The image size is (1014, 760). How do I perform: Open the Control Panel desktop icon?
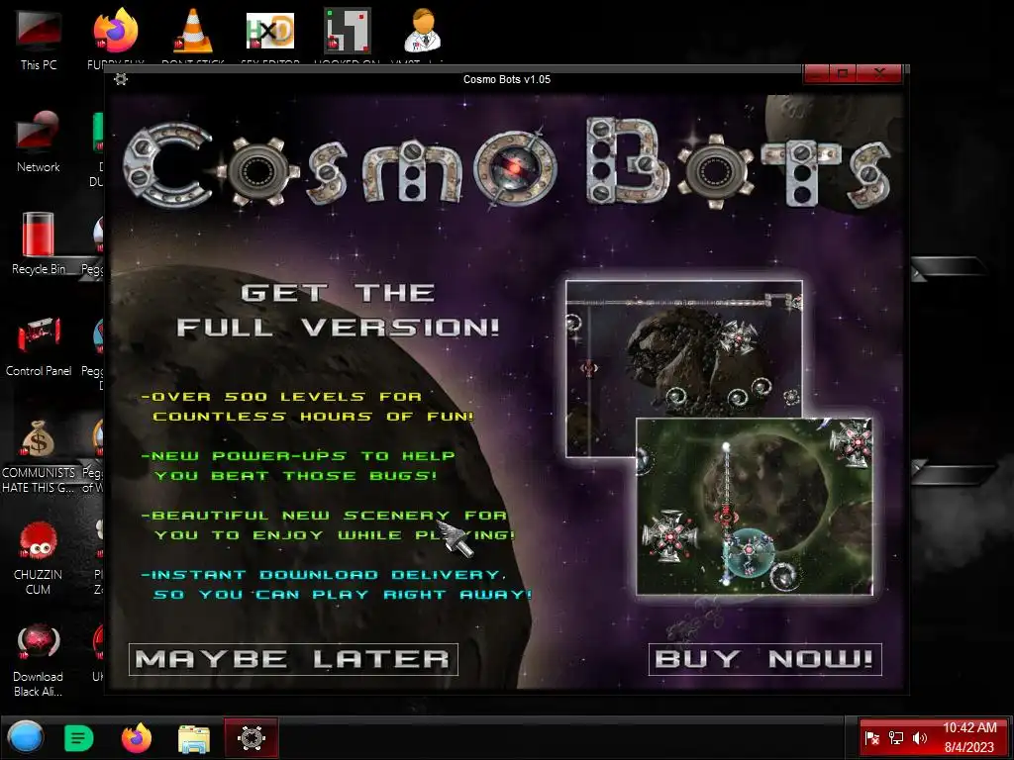pyautogui.click(x=39, y=345)
